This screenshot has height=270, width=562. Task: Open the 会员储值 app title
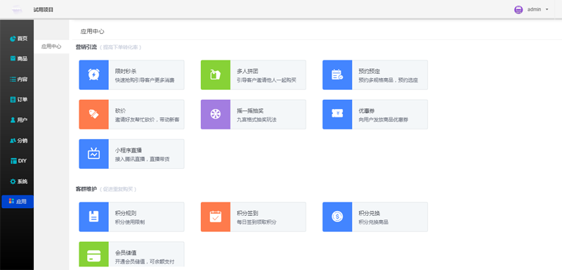126,253
